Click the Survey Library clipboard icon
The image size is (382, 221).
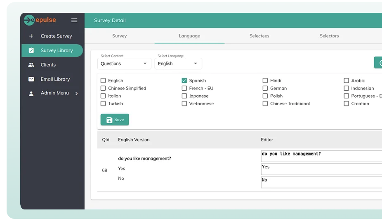point(31,51)
